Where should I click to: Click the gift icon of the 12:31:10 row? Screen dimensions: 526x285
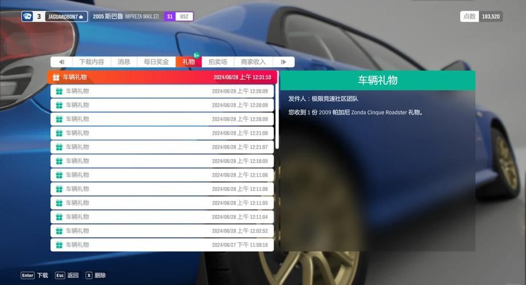[x=56, y=77]
